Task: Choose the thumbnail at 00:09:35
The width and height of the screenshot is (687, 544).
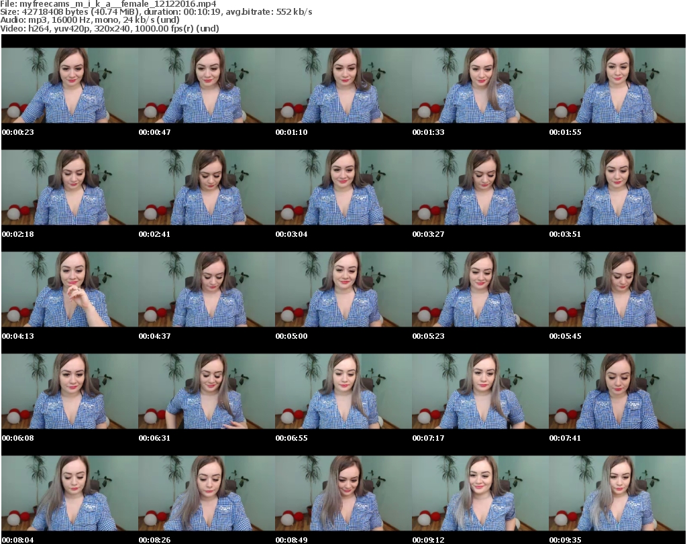Action: coord(617,493)
